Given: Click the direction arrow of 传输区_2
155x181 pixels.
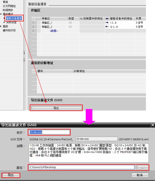Looking at the screenshot, I should tap(107, 27).
